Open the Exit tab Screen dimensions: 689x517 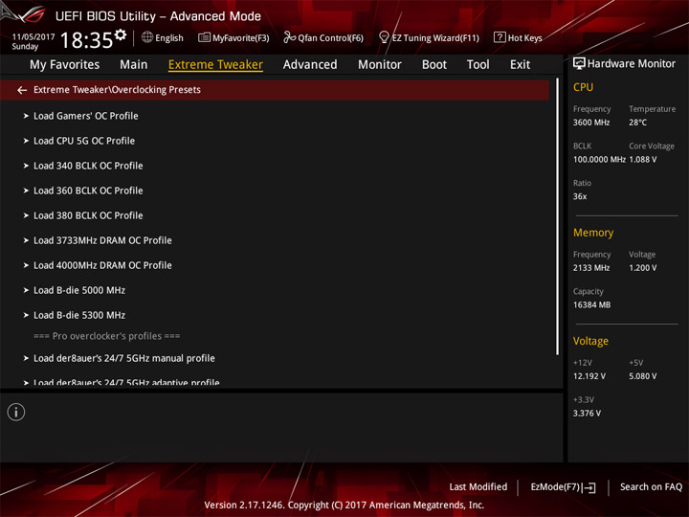[x=520, y=65]
